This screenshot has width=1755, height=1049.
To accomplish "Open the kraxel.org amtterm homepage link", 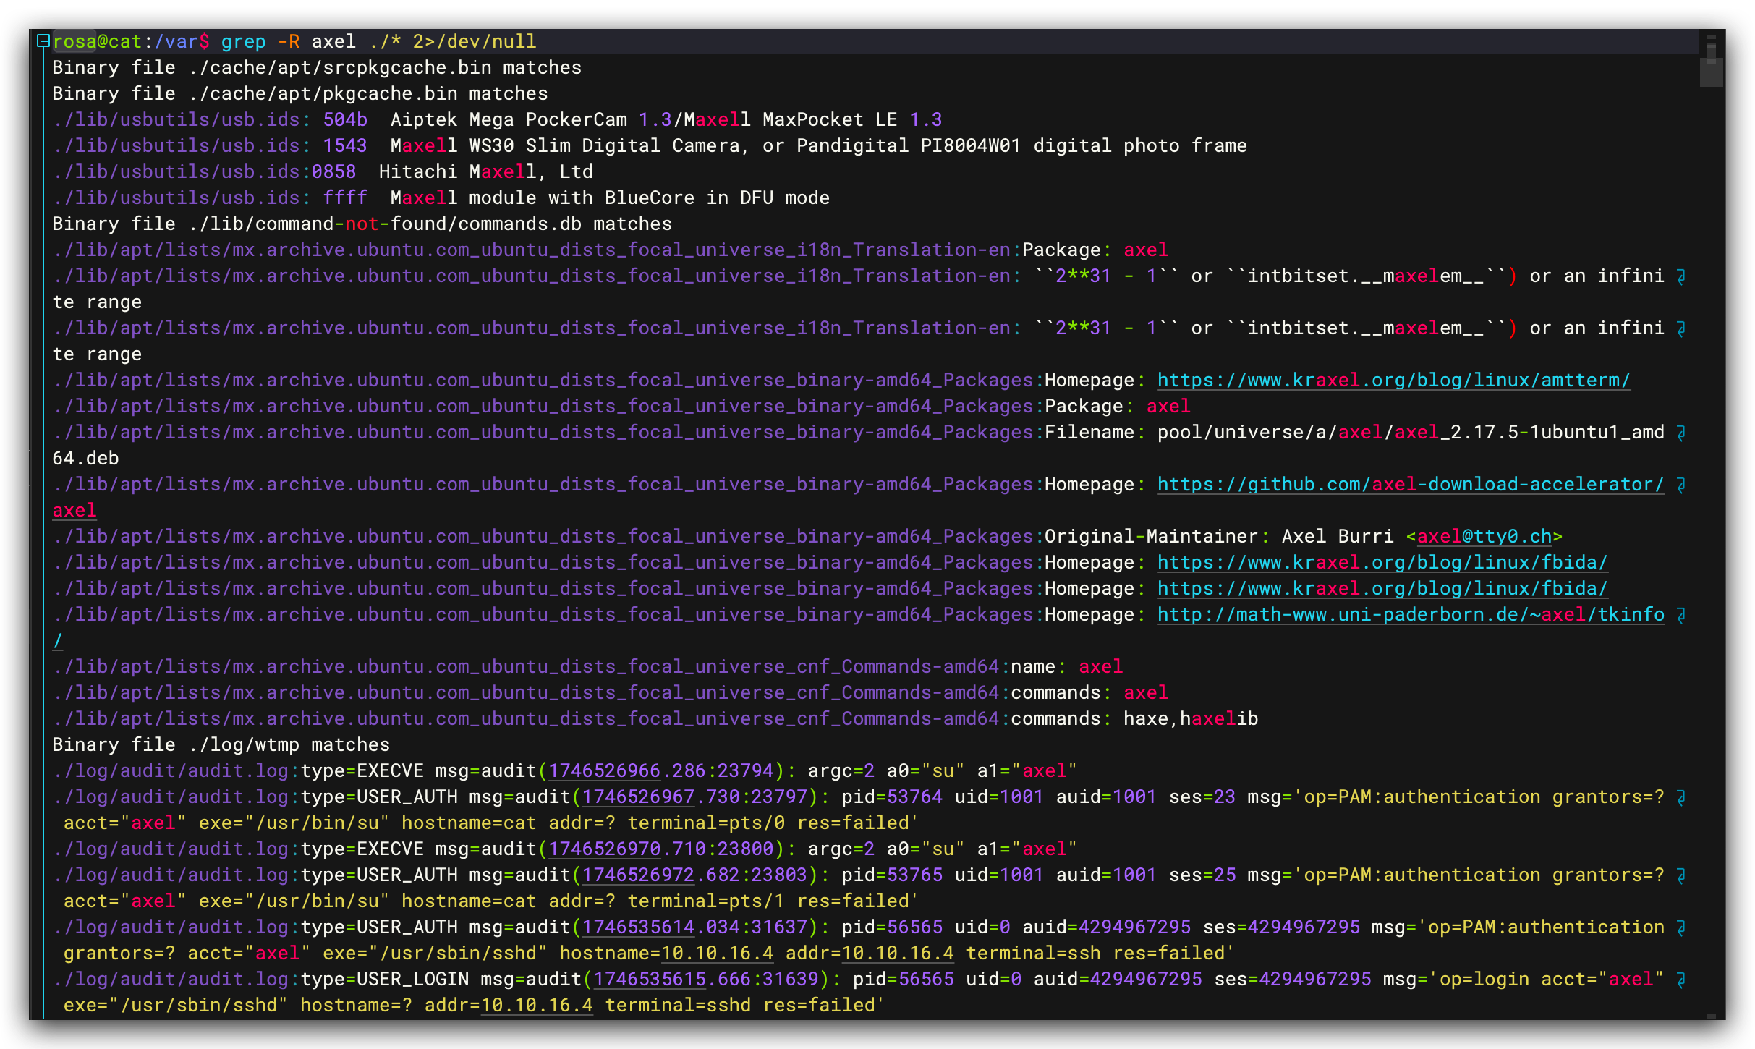I will 1393,381.
